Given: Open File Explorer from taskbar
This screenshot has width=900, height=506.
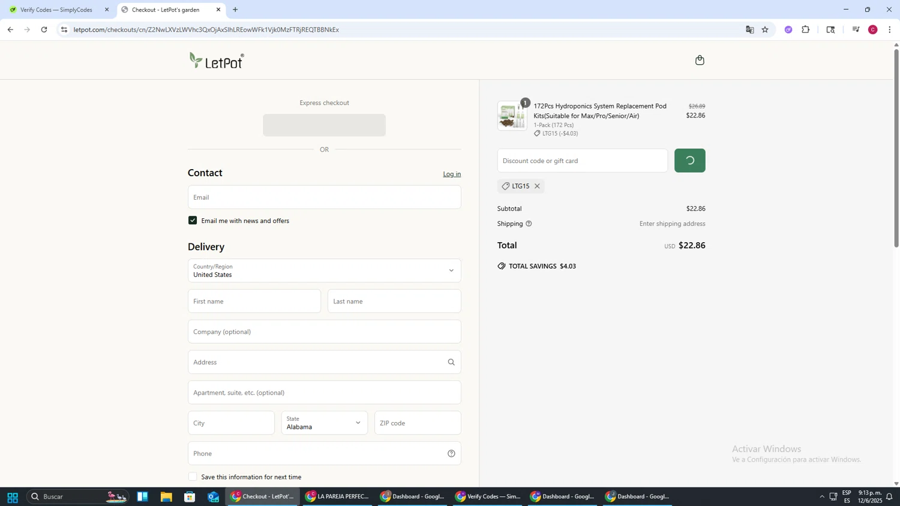Looking at the screenshot, I should coord(166,497).
